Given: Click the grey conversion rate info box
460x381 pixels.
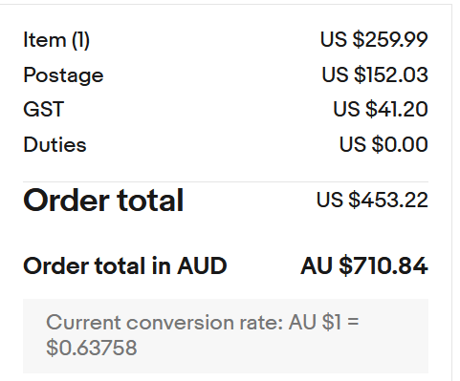Looking at the screenshot, I should click(x=226, y=336).
